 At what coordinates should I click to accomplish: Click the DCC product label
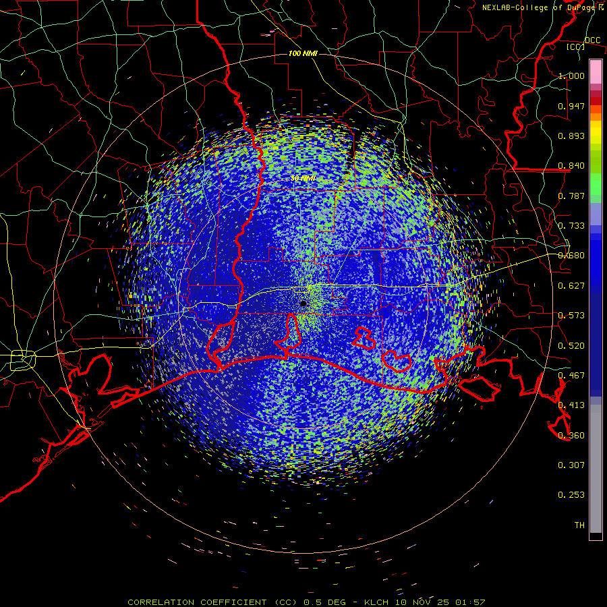592,40
